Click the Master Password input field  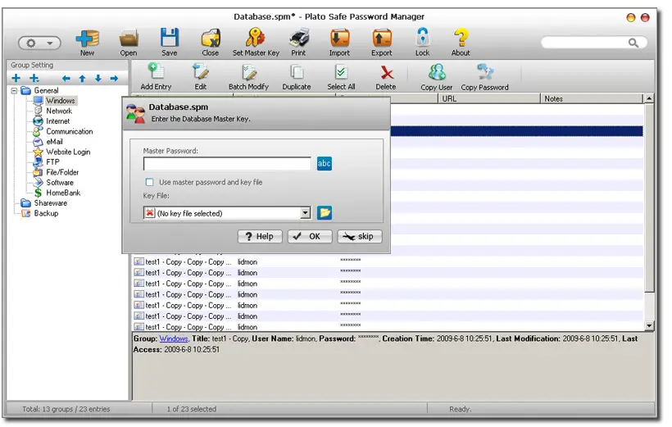click(x=227, y=164)
